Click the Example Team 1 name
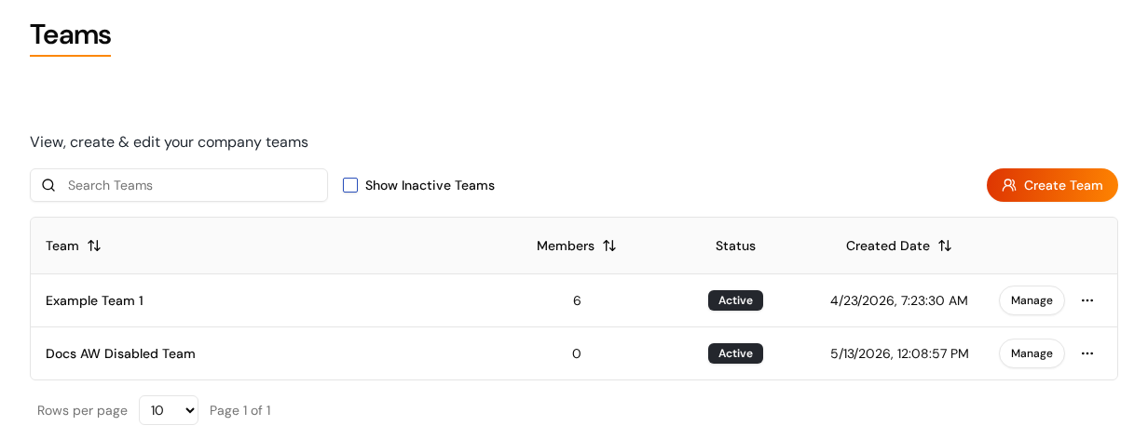This screenshot has height=439, width=1148. point(94,300)
